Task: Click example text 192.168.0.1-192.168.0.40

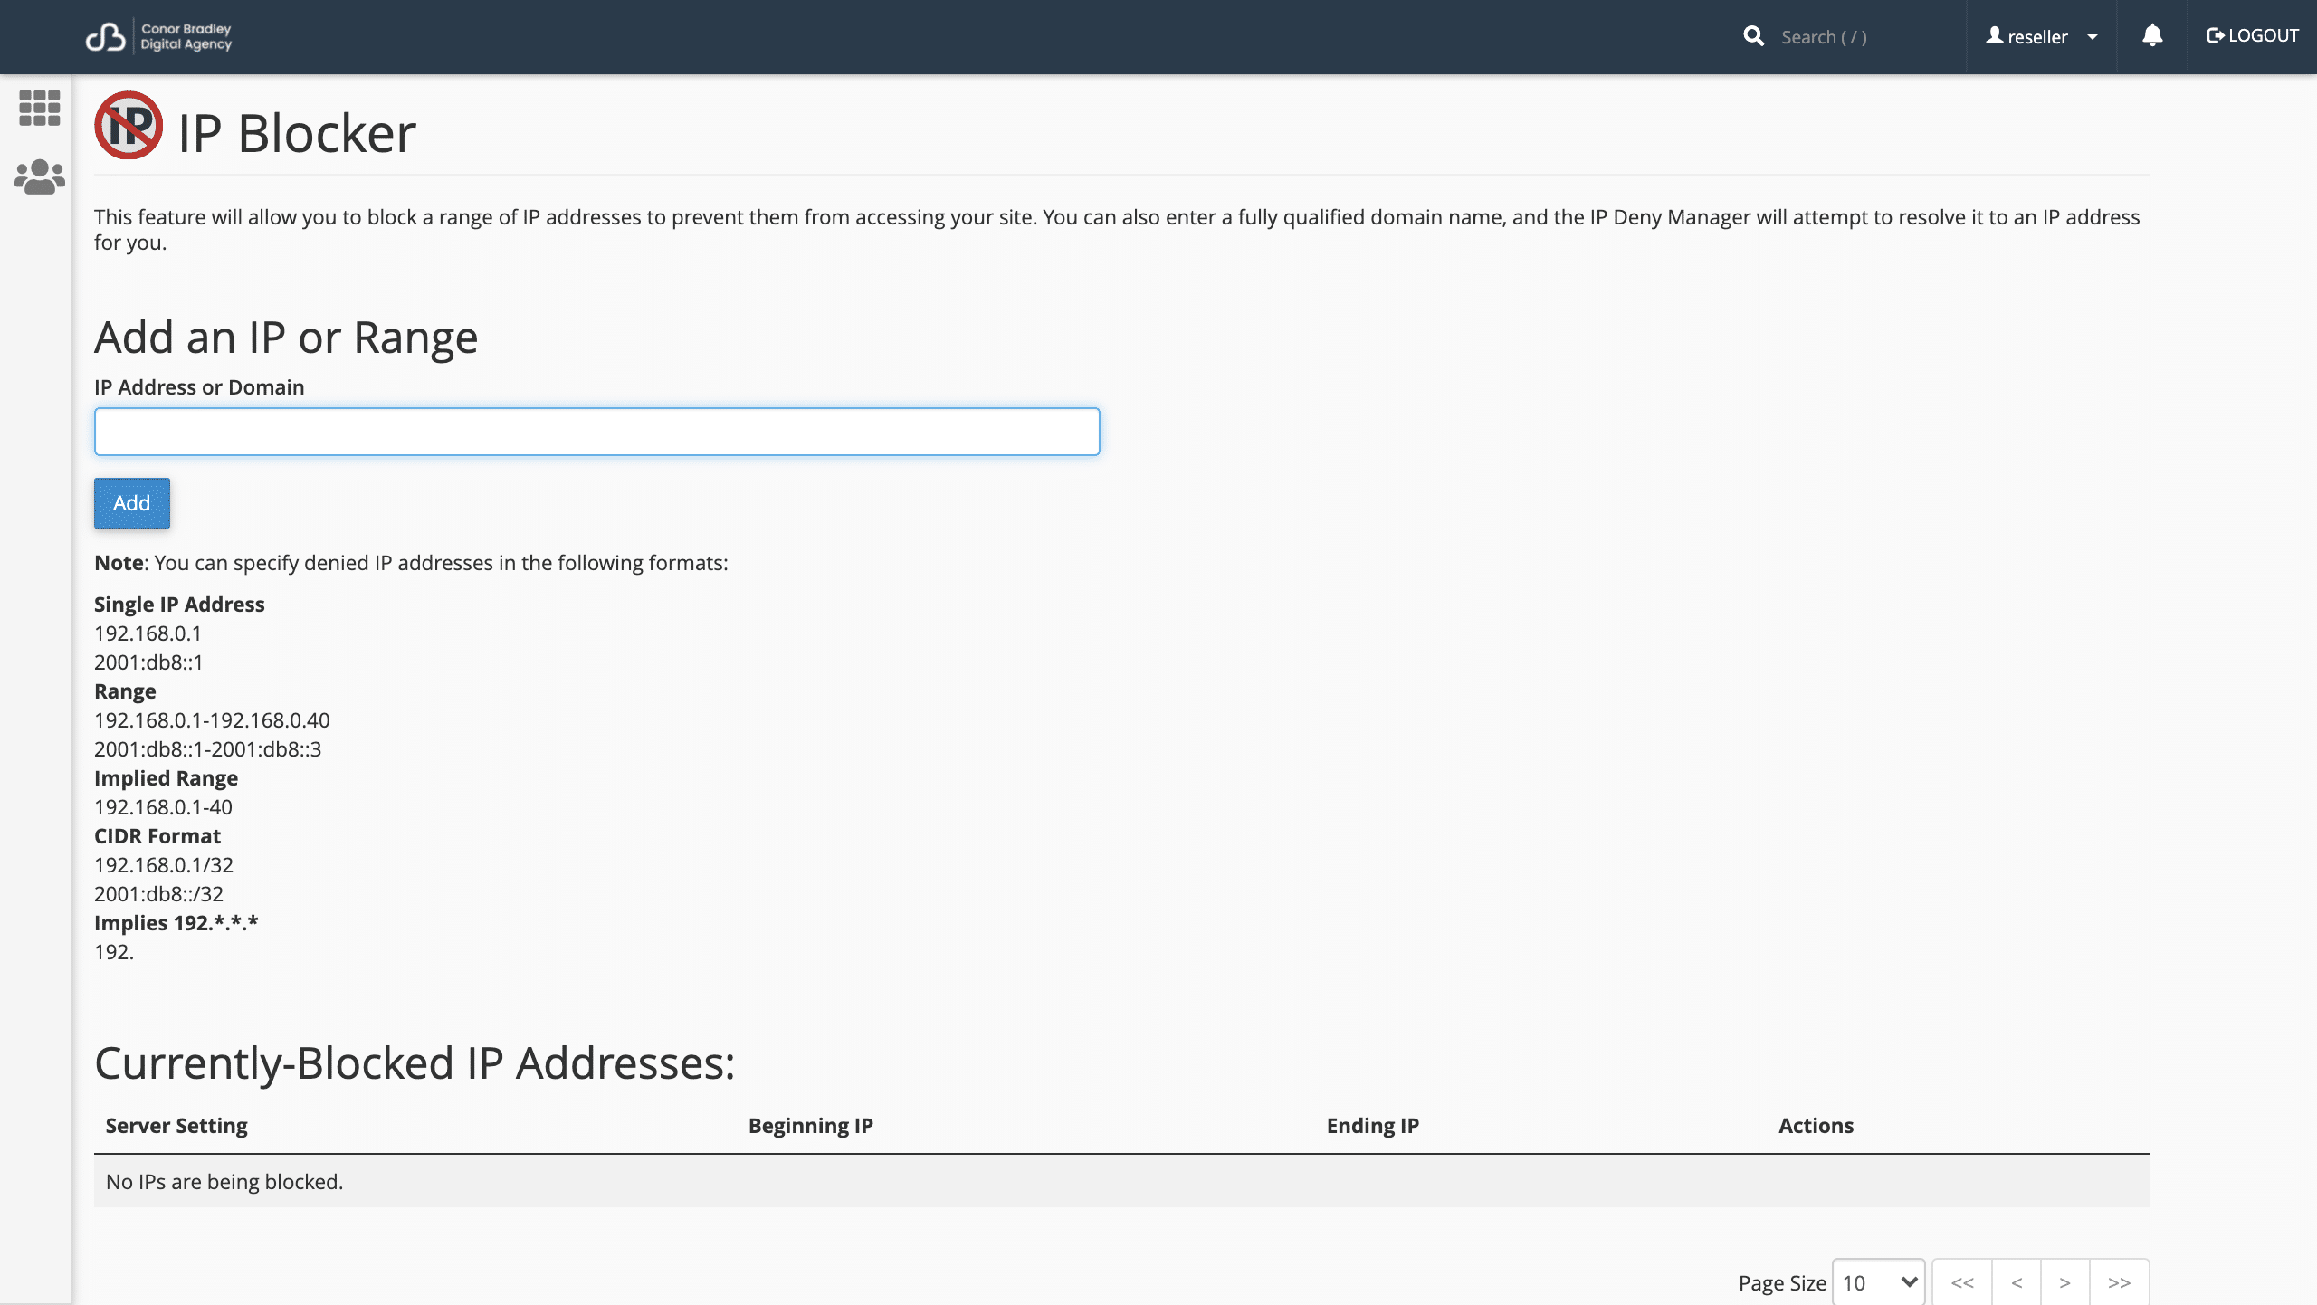Action: 212,720
